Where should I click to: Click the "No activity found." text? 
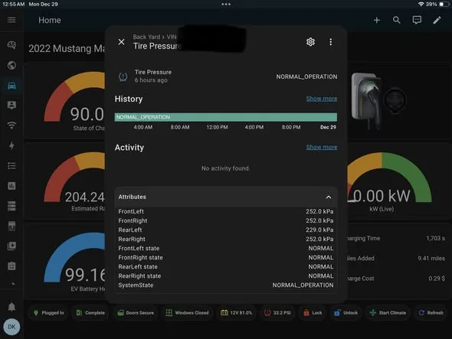pos(225,168)
